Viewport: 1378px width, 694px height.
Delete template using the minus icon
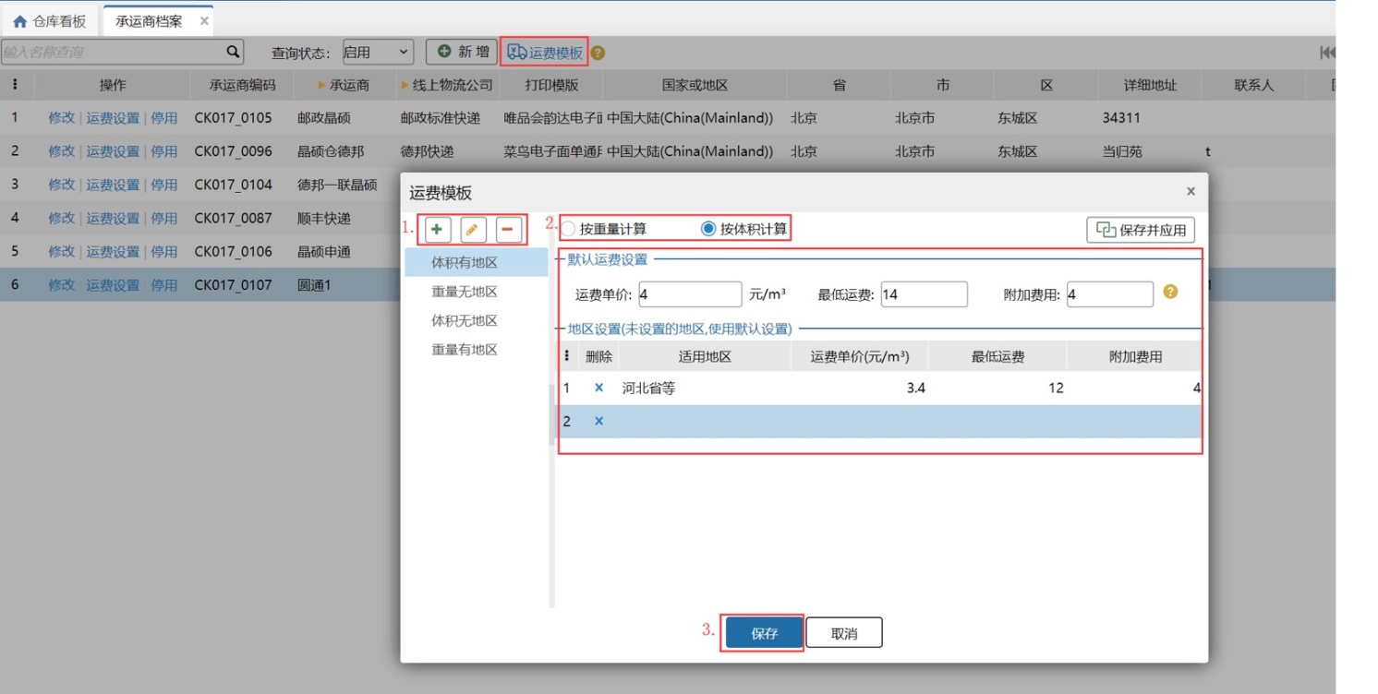[508, 229]
